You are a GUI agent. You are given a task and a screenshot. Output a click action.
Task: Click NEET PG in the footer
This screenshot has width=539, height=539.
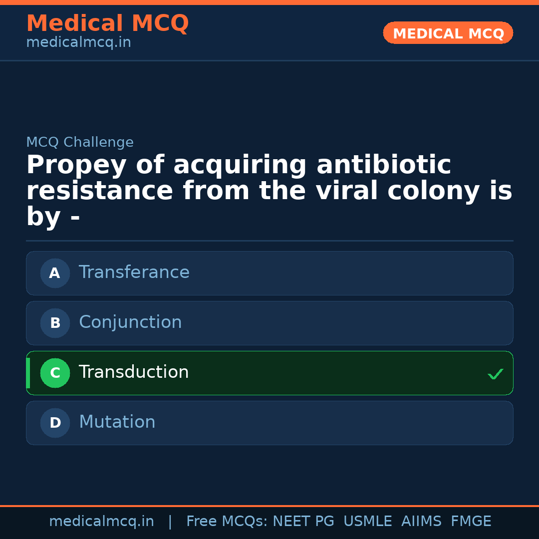pyautogui.click(x=303, y=522)
